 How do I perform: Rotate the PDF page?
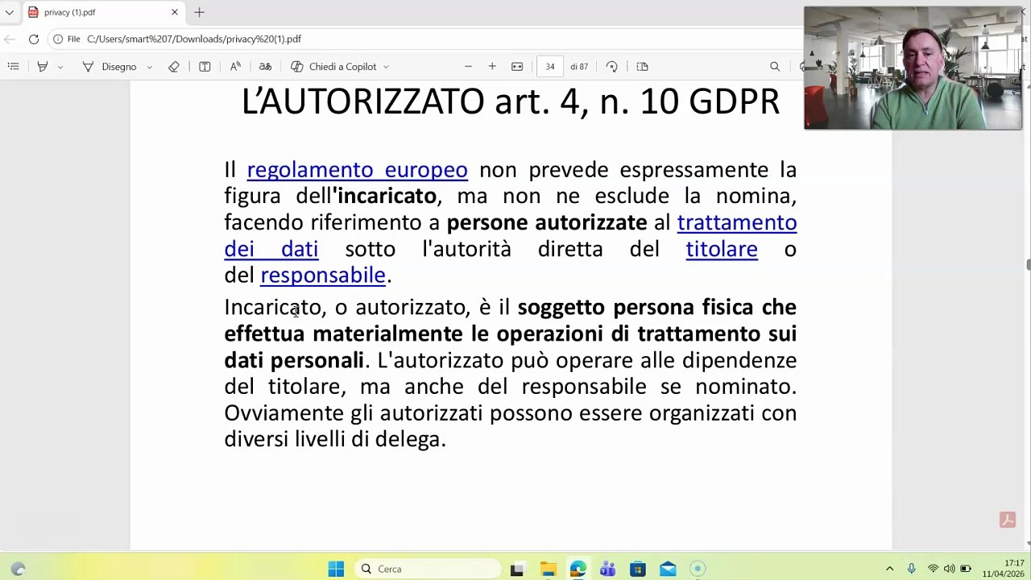612,66
